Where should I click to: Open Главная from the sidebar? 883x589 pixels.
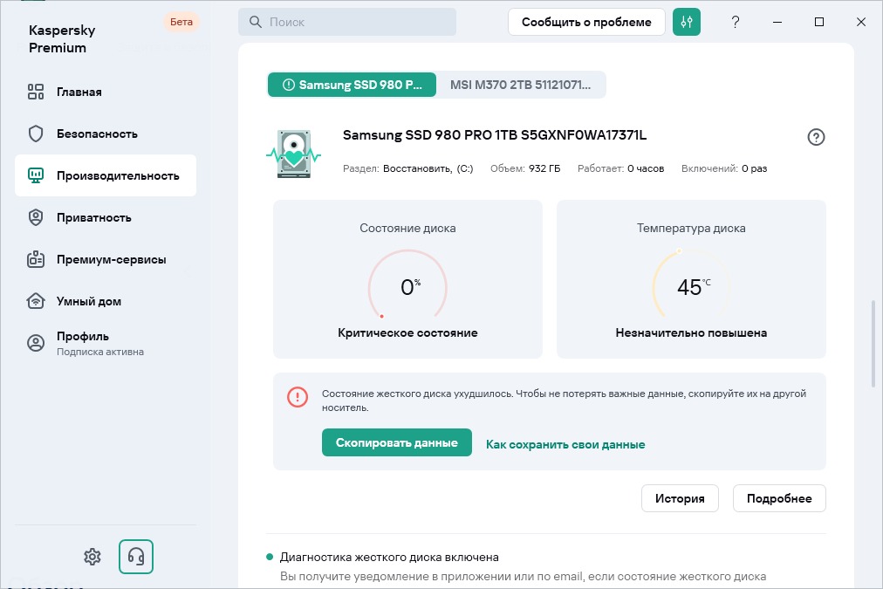[79, 92]
